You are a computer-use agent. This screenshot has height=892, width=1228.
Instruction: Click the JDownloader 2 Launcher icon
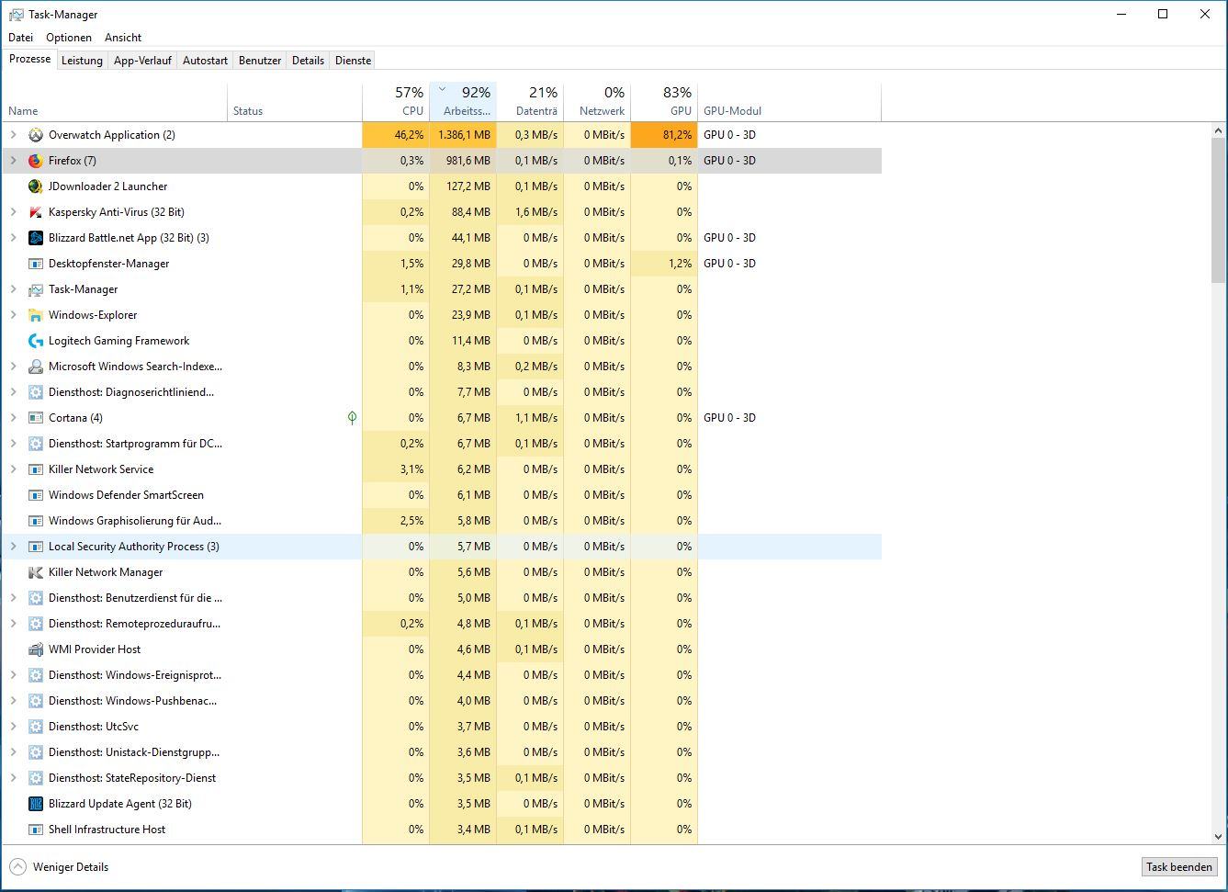point(35,186)
